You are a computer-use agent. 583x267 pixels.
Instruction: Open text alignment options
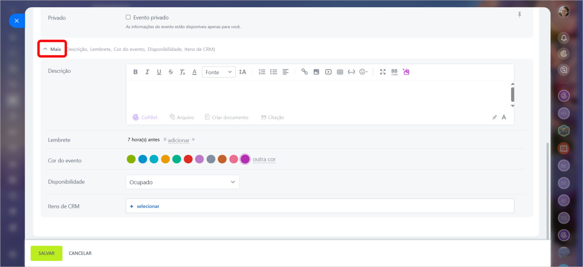pos(286,72)
